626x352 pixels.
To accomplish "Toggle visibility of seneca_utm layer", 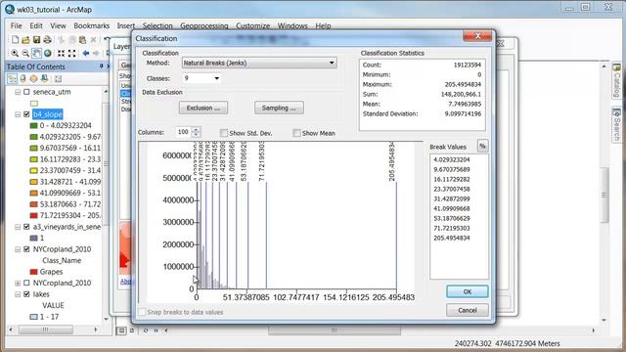I will click(x=26, y=92).
